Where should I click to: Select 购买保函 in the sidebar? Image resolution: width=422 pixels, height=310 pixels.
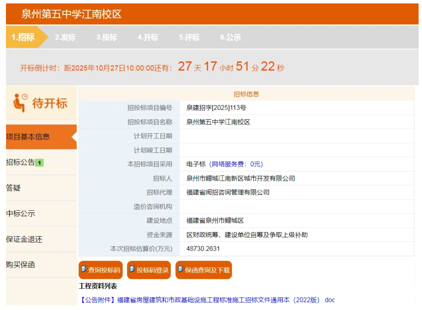click(20, 265)
